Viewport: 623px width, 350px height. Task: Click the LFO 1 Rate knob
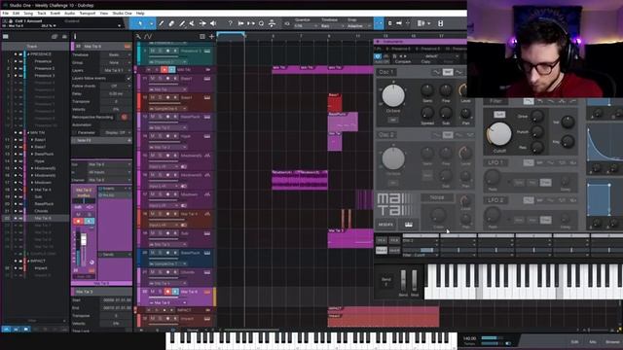(x=493, y=177)
